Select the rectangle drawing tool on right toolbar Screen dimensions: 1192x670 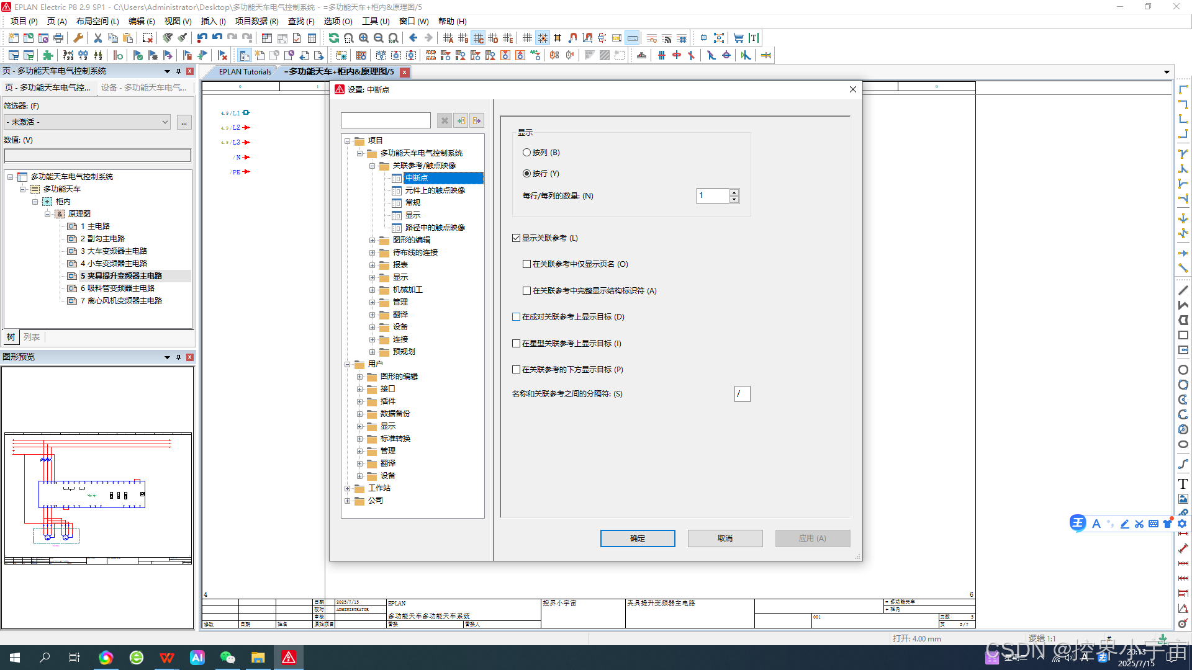[1183, 335]
